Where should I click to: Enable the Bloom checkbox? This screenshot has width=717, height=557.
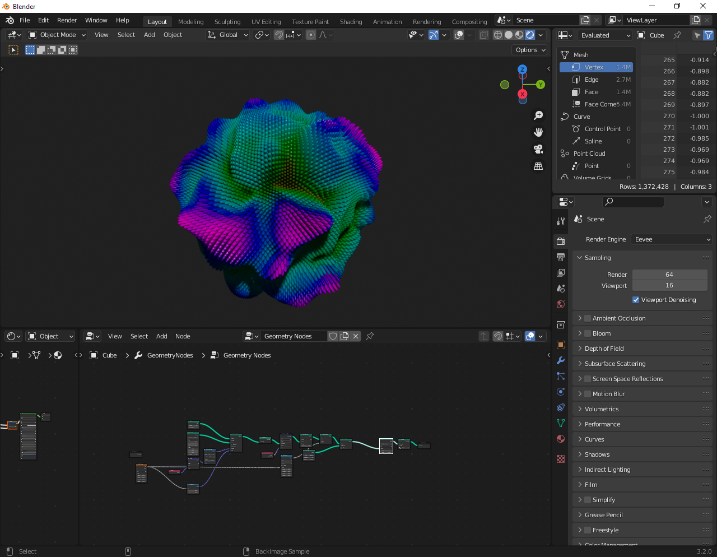[588, 333]
